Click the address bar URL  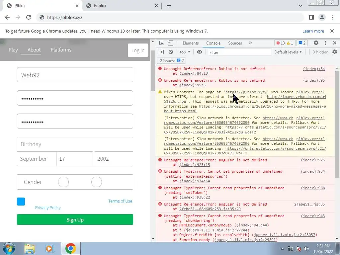[x=65, y=17]
